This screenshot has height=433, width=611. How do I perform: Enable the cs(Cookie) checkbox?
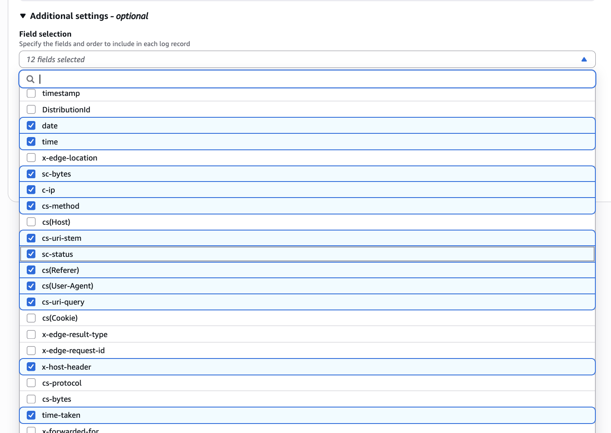click(31, 318)
